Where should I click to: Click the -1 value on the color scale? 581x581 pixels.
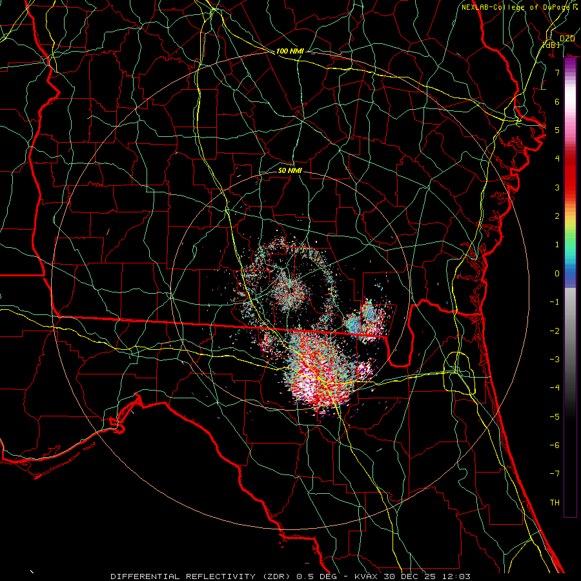point(555,302)
